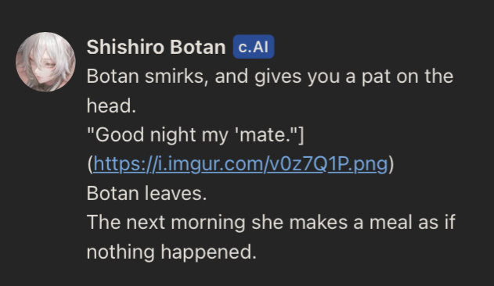Open Shishiro Botan's round avatar picture
This screenshot has height=286, width=494.
(x=45, y=62)
